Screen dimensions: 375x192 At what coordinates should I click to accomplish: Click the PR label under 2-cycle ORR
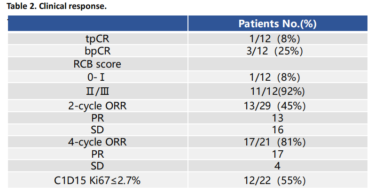point(97,117)
